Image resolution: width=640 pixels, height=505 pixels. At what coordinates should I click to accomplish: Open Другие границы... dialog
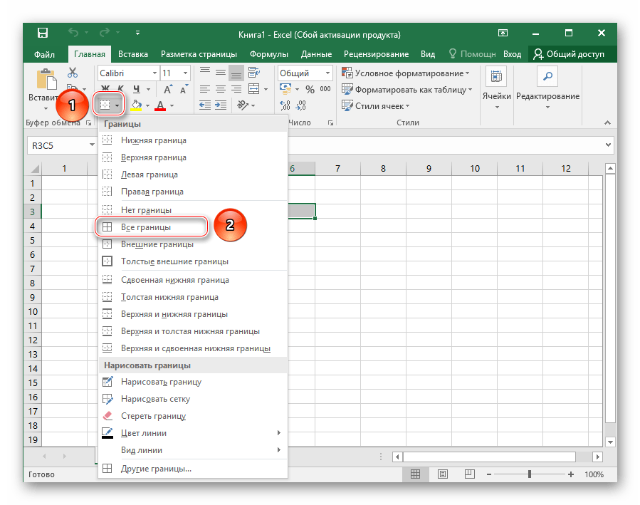193,469
